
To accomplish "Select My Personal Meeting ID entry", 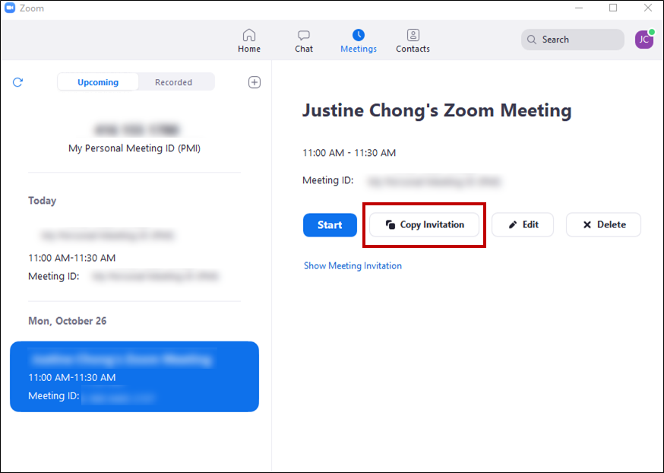I will [134, 138].
